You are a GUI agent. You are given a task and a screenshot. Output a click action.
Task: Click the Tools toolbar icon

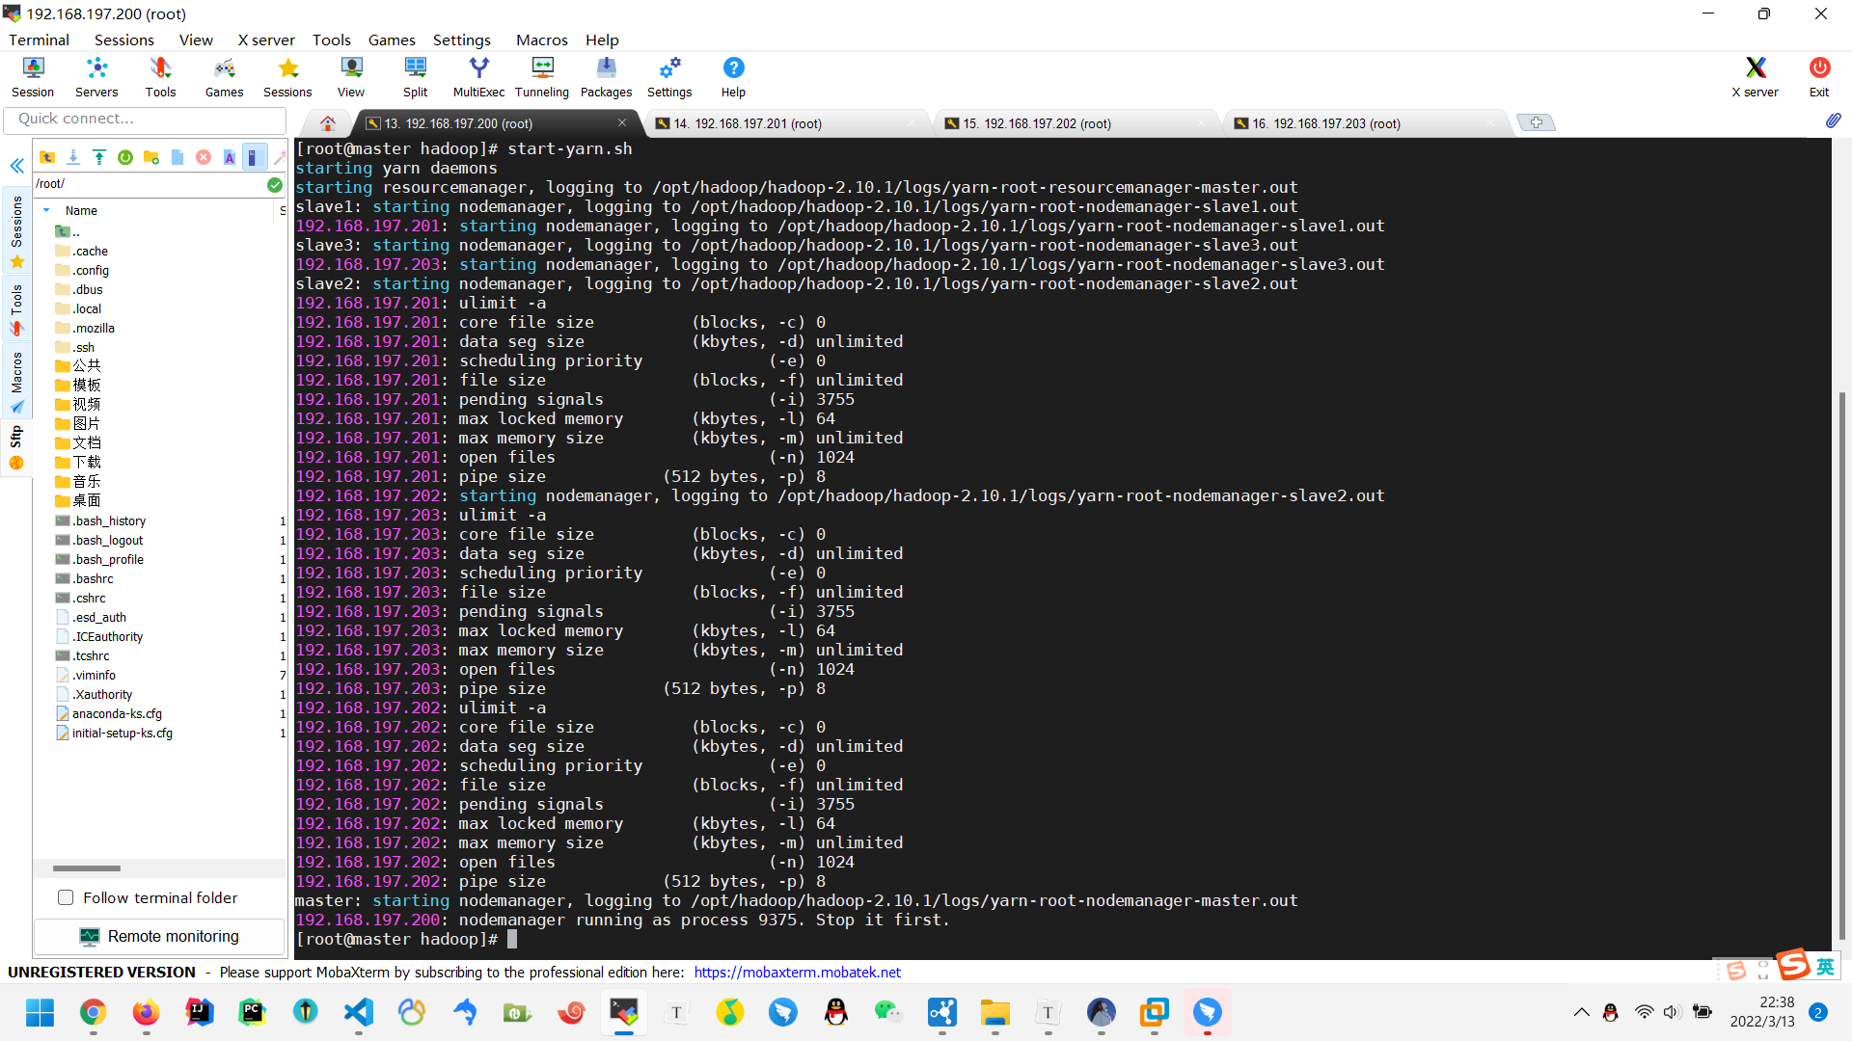[160, 77]
